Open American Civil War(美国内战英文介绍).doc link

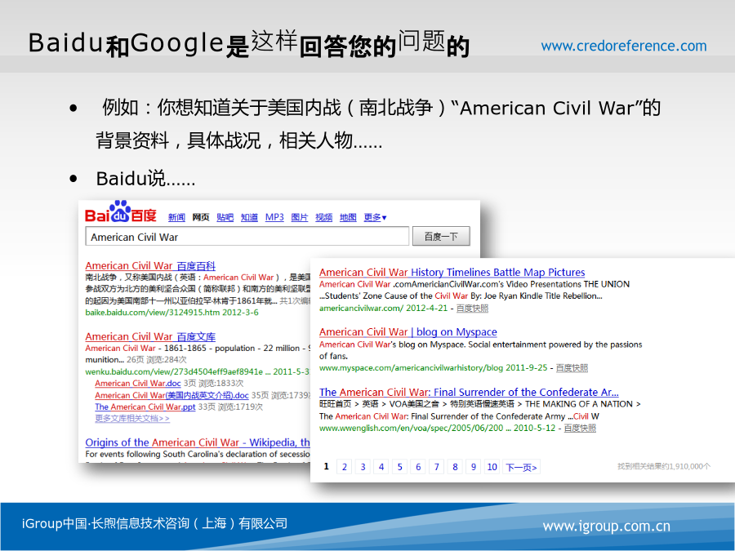tap(172, 395)
